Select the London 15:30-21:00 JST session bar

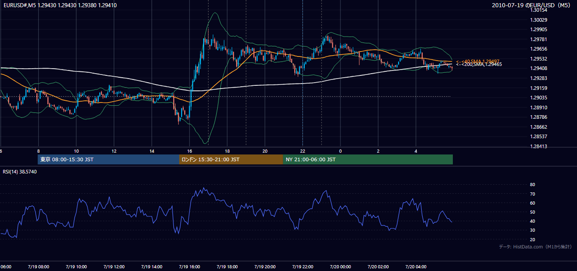click(231, 159)
